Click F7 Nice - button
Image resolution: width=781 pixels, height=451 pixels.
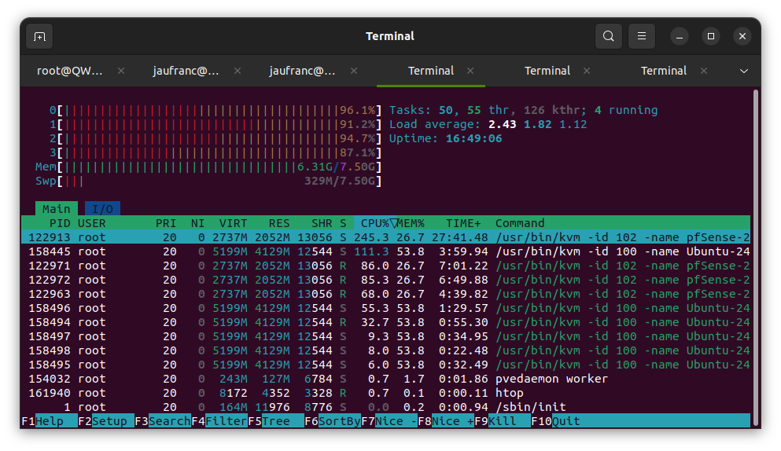[x=389, y=421]
